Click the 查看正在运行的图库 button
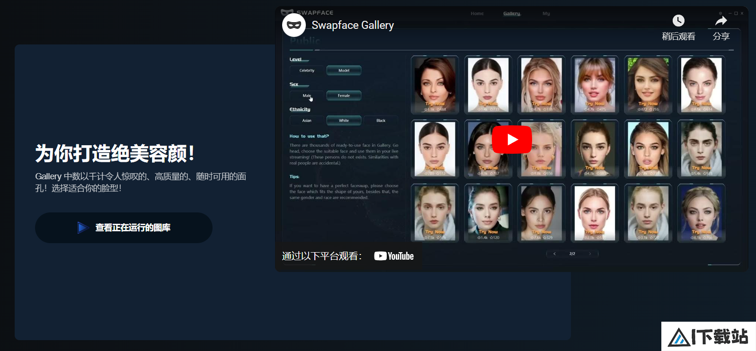Viewport: 756px width, 351px height. (124, 228)
